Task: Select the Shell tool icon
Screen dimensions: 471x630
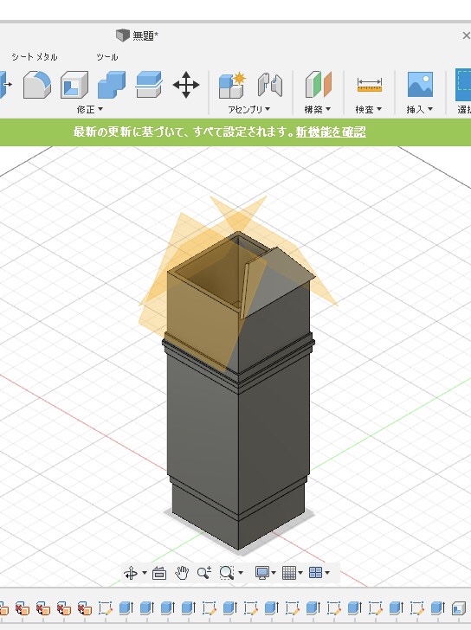Action: [x=74, y=85]
